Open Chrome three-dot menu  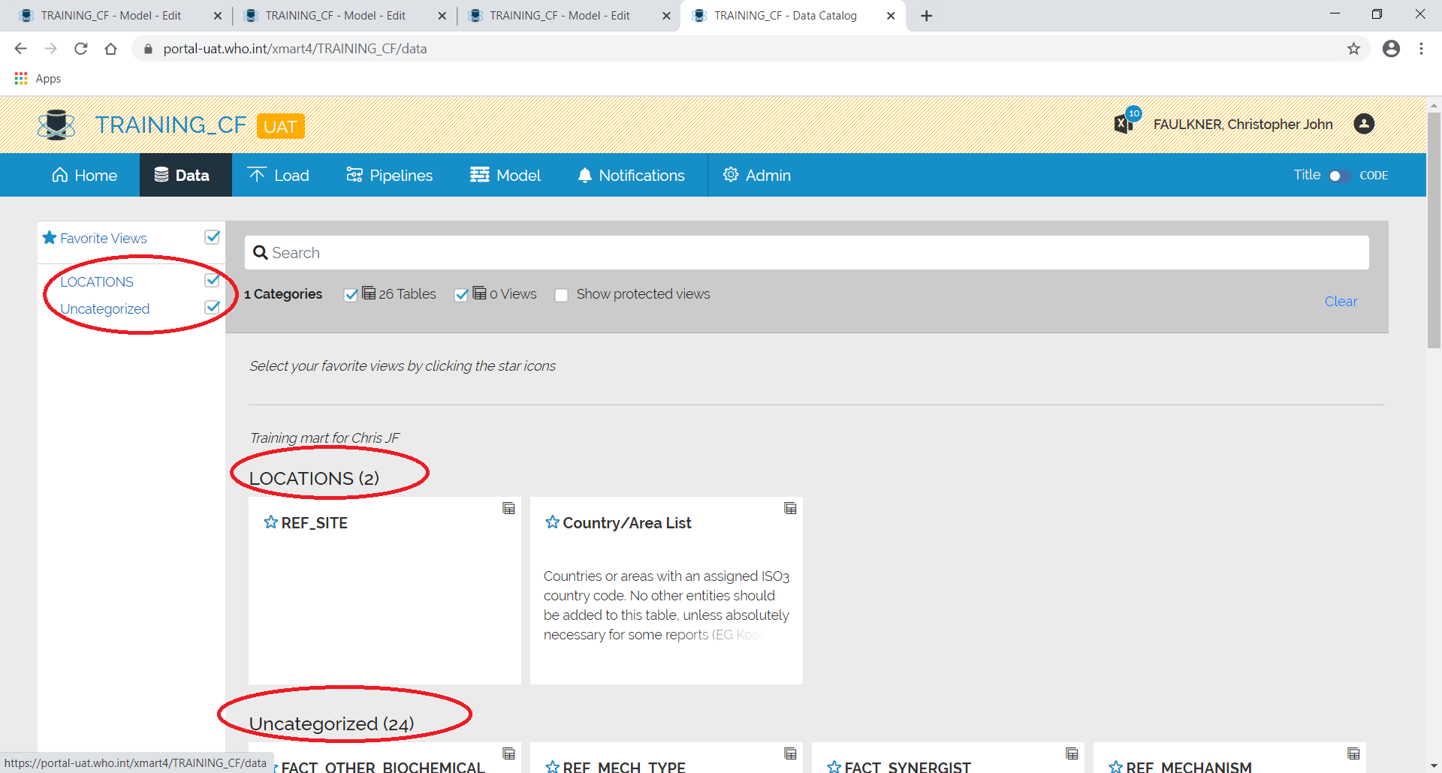(1421, 49)
